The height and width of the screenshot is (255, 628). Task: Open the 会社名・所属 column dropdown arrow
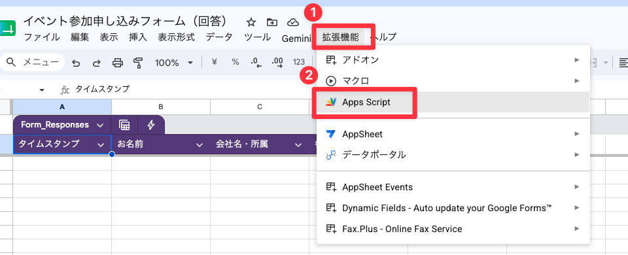point(298,144)
